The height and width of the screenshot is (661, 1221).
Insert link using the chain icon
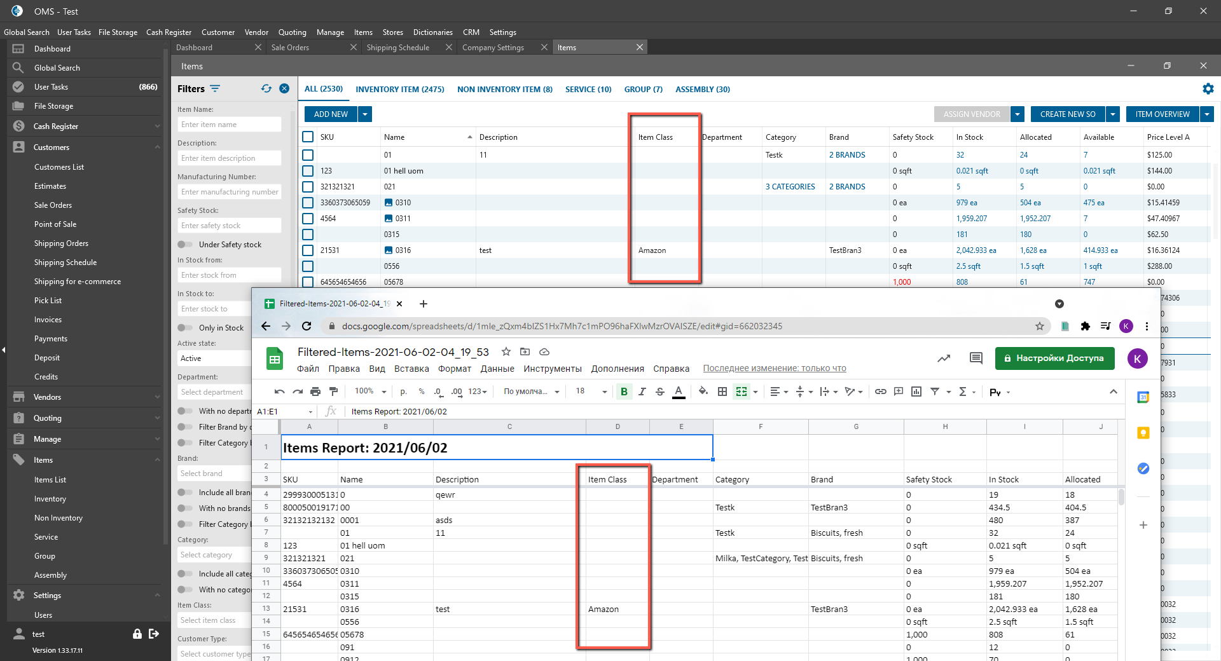880,392
